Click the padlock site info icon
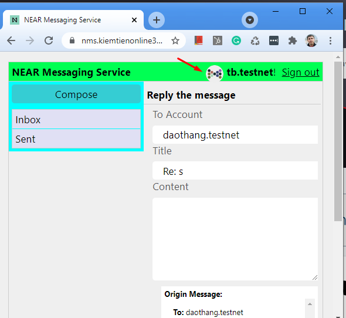The width and height of the screenshot is (346, 318). point(72,40)
